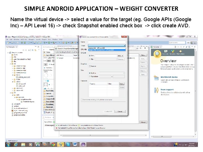Expand the drawable-hdpi folder
Image resolution: width=203 pixels, height=152 pixels.
click(x=13, y=66)
